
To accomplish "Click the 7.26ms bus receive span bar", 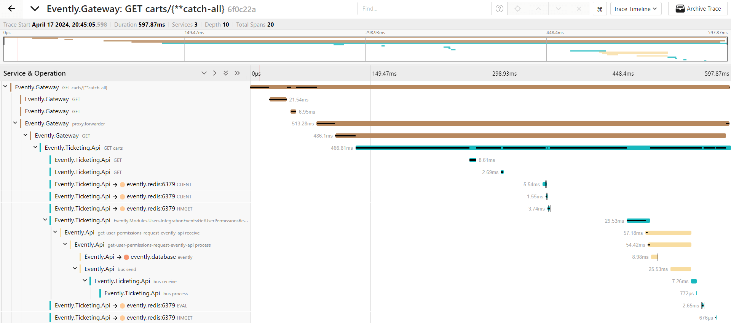I will [694, 281].
